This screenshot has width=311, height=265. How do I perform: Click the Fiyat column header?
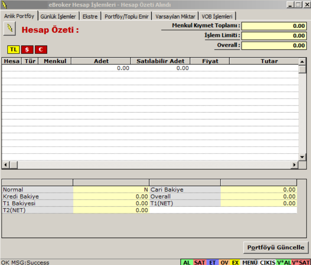[210, 61]
